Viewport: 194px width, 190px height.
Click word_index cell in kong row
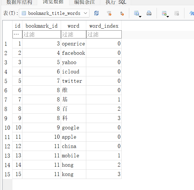coord(104,174)
